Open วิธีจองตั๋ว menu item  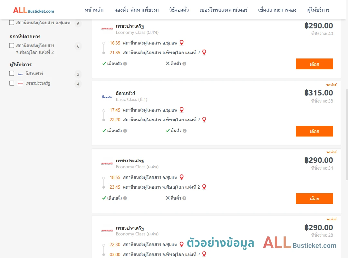tap(179, 10)
